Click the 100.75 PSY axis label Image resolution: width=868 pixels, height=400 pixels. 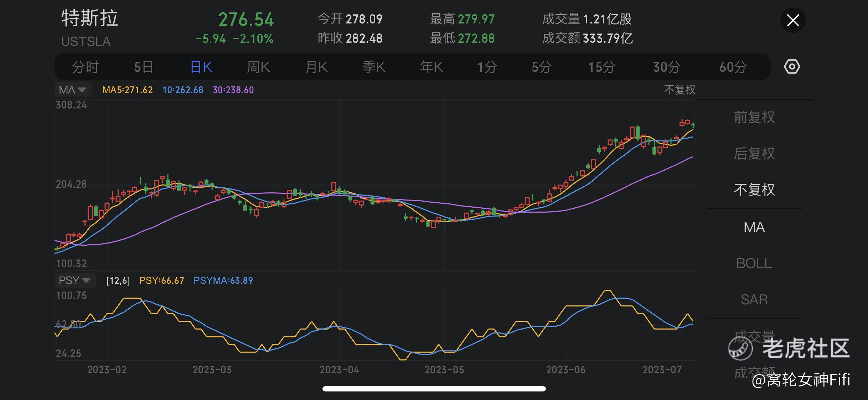click(x=71, y=295)
